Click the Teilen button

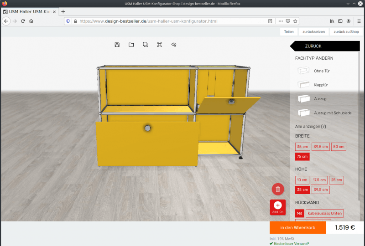tap(289, 31)
